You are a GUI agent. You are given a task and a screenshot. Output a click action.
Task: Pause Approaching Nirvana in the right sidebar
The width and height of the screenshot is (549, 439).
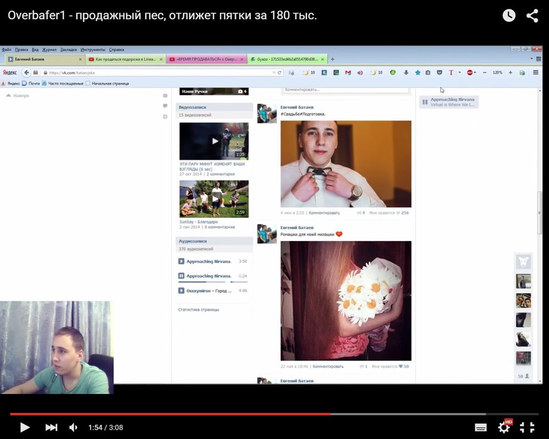[x=424, y=102]
